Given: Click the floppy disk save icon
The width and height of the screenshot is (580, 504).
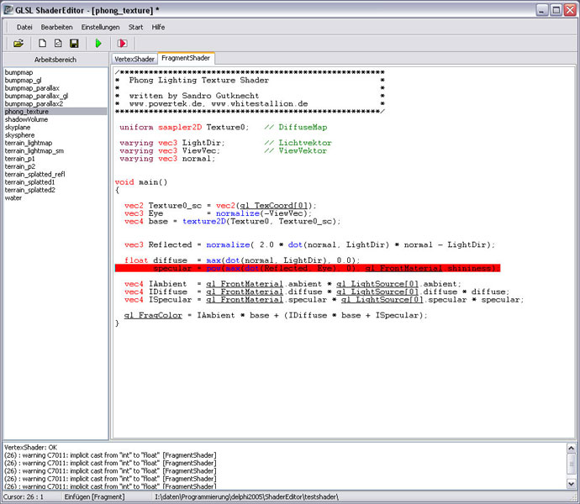Looking at the screenshot, I should (74, 43).
